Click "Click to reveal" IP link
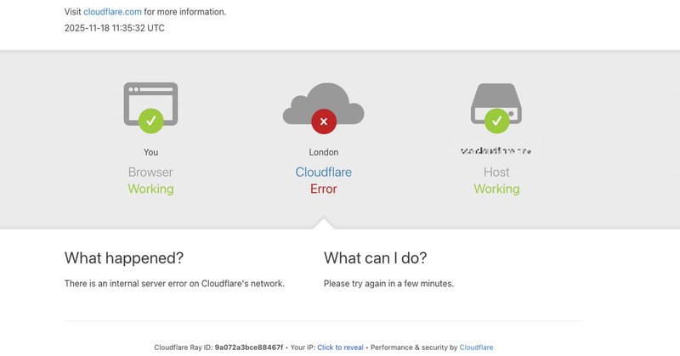The width and height of the screenshot is (680, 356). pos(341,348)
